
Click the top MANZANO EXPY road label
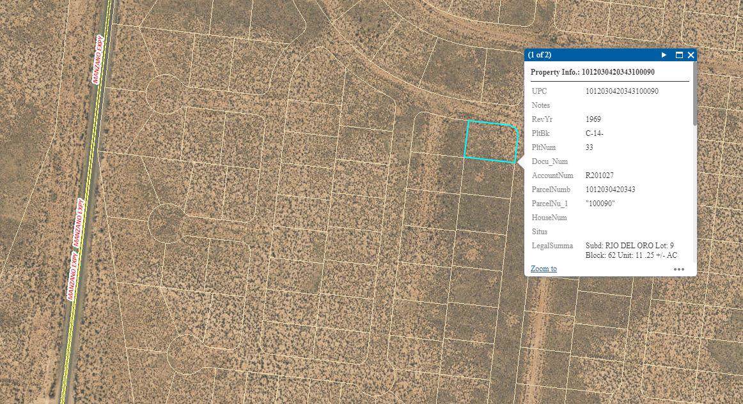pos(98,59)
